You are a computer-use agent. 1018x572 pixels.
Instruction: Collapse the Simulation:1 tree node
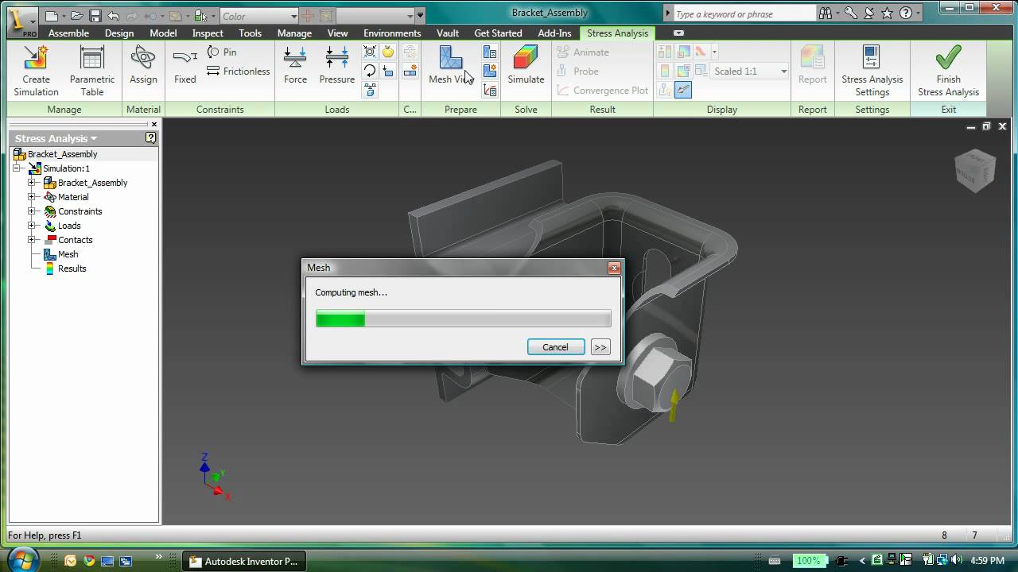pos(17,168)
